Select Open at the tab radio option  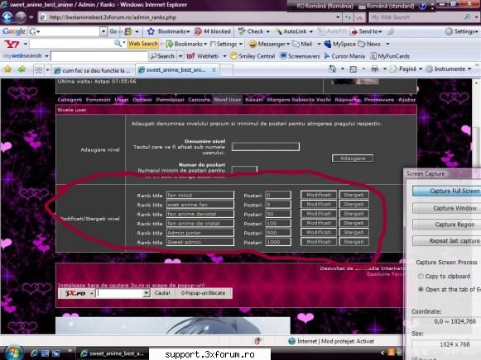point(421,289)
